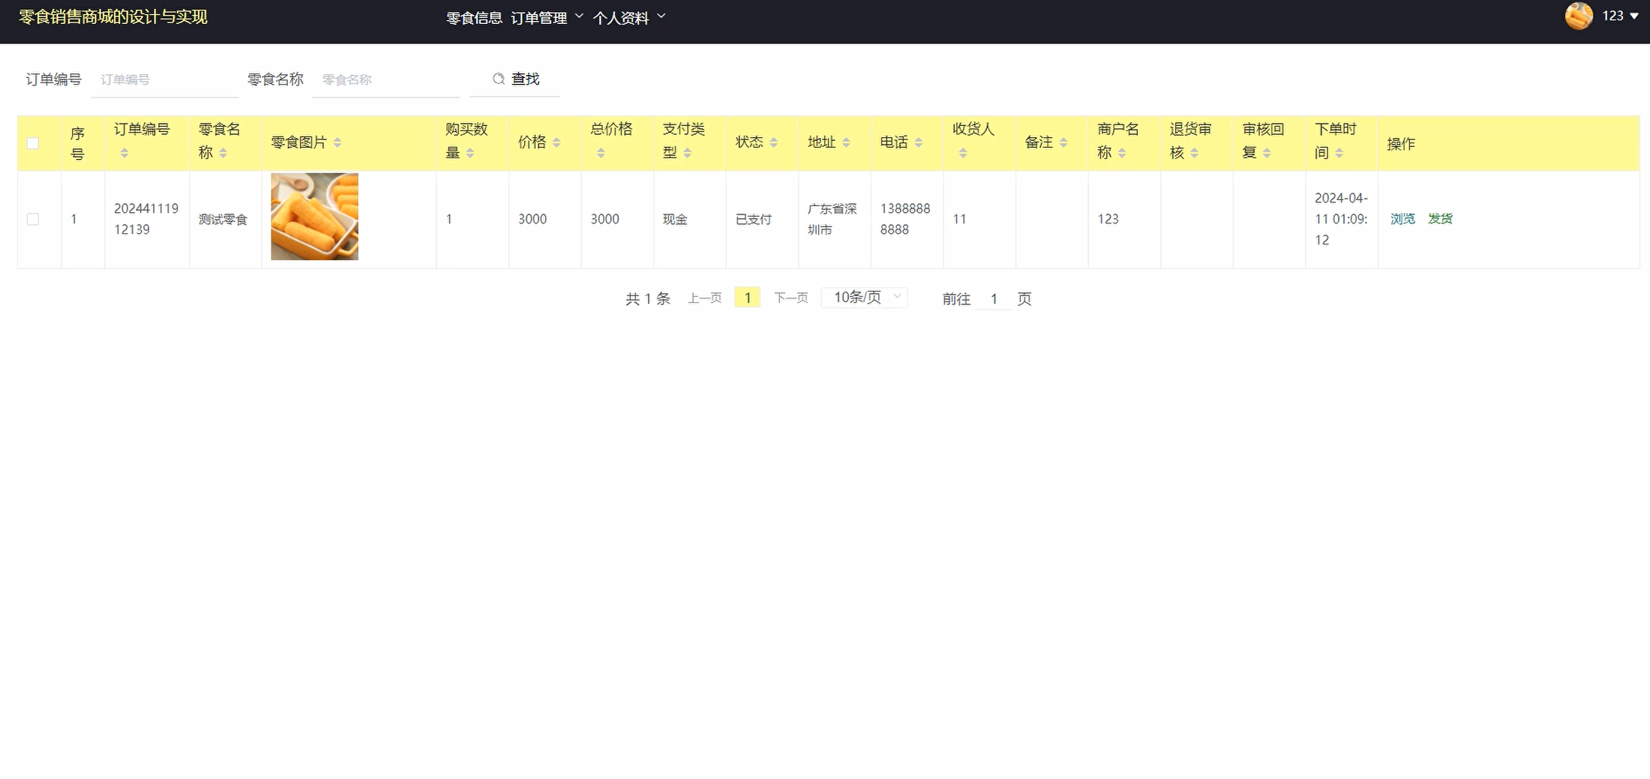The width and height of the screenshot is (1650, 779).
Task: Click the 发货 link for order 20244111912139
Action: [1440, 219]
